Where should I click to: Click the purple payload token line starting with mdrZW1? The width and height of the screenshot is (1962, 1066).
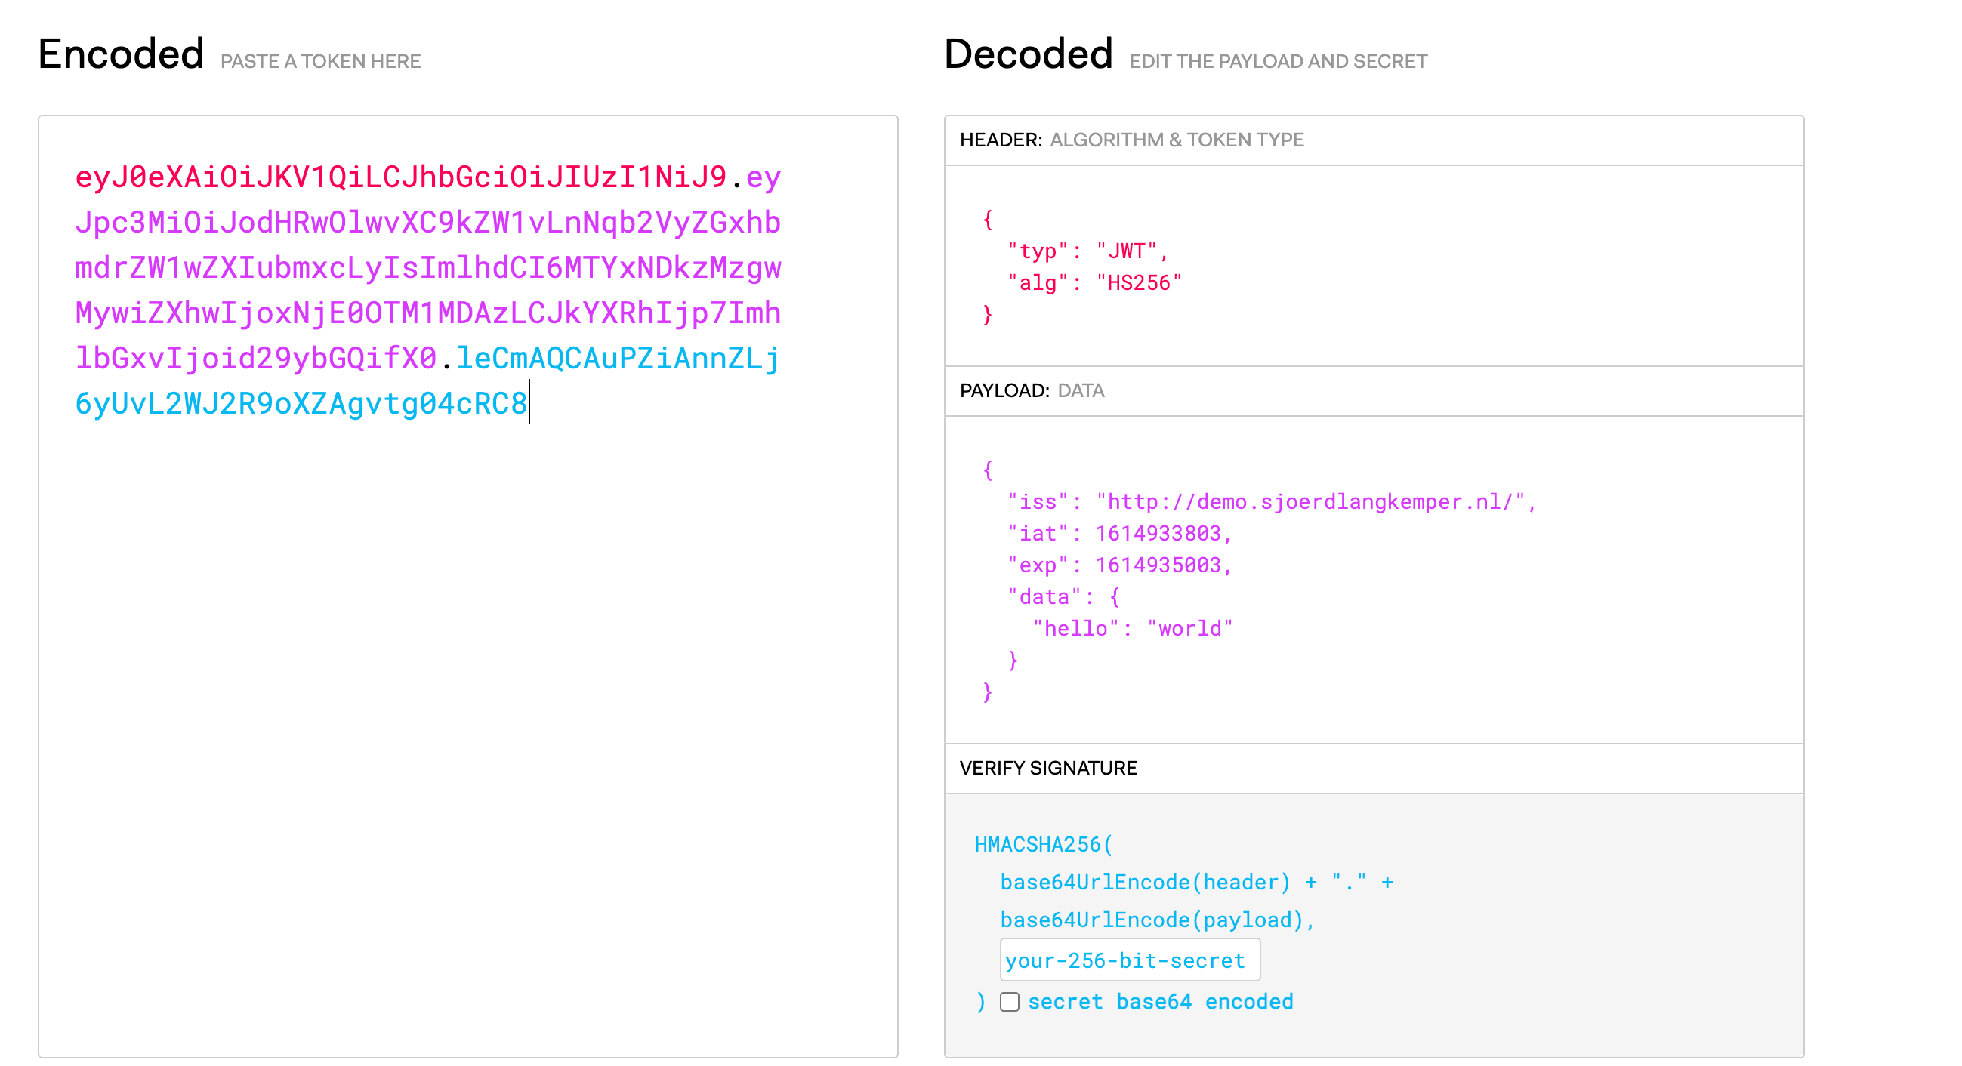pyautogui.click(x=427, y=268)
